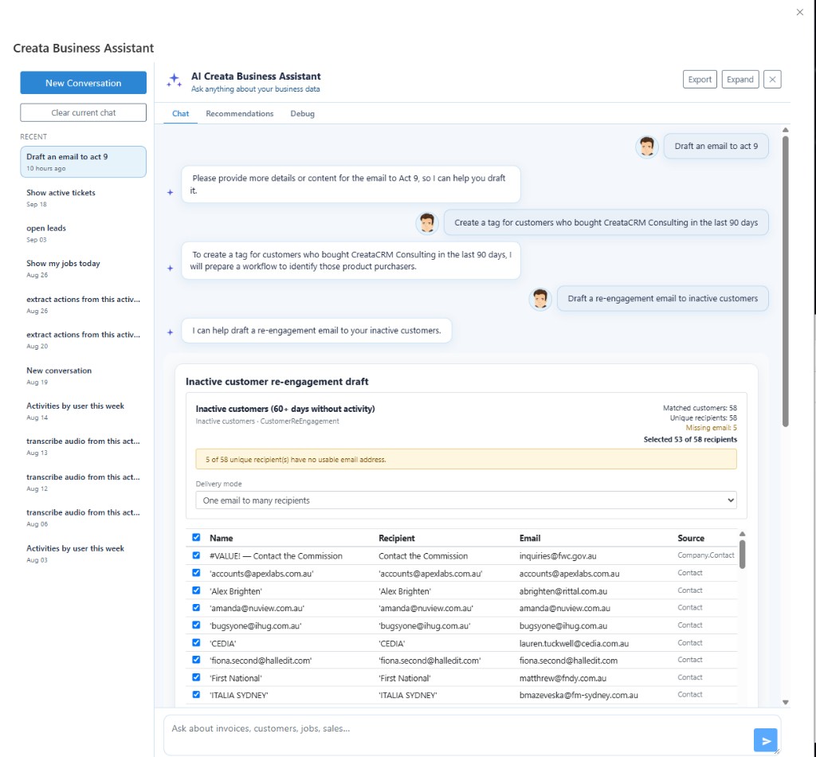Start a New Conversation
816x757 pixels.
pyautogui.click(x=83, y=83)
